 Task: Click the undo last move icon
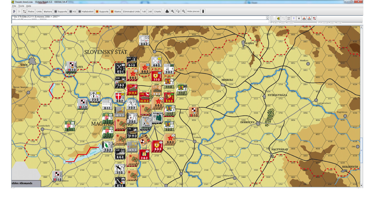coord(14,11)
